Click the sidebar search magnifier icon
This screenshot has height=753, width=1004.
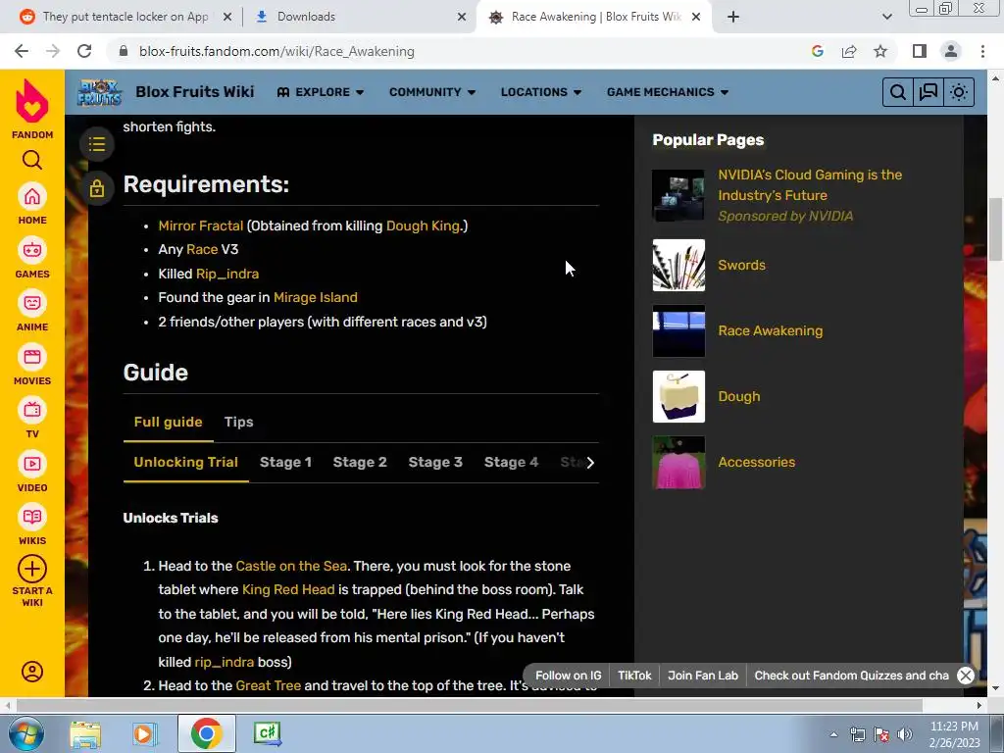(32, 160)
